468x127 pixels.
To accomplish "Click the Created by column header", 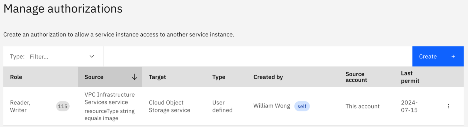I will pyautogui.click(x=268, y=77).
